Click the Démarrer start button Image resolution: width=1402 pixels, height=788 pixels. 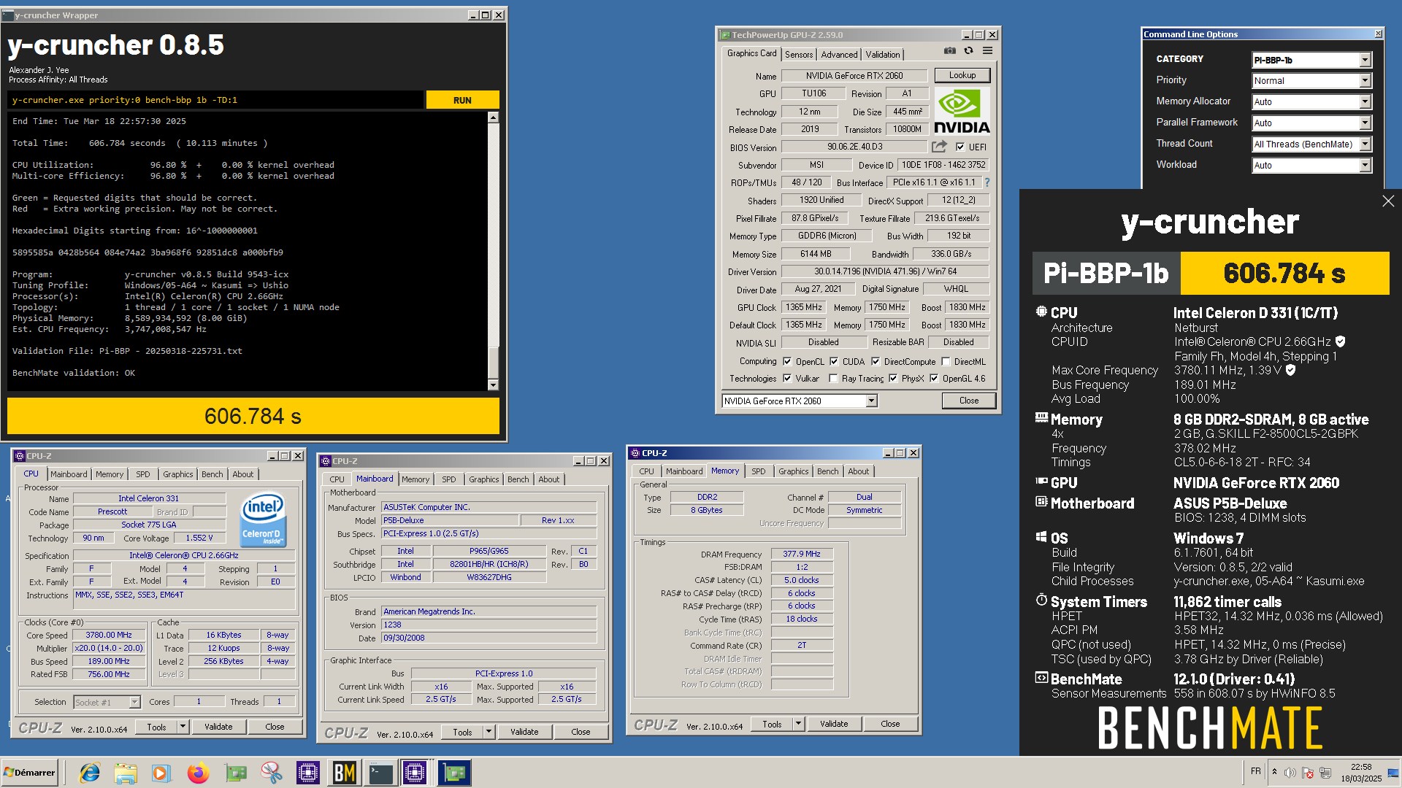[29, 773]
